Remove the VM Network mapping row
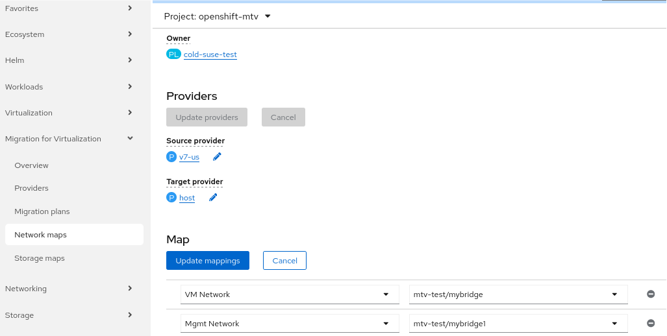The width and height of the screenshot is (667, 336). tap(651, 294)
